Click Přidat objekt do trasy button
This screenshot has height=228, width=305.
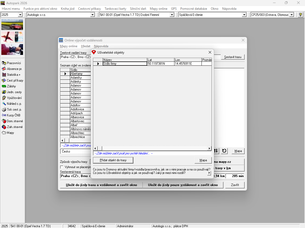coord(113,160)
